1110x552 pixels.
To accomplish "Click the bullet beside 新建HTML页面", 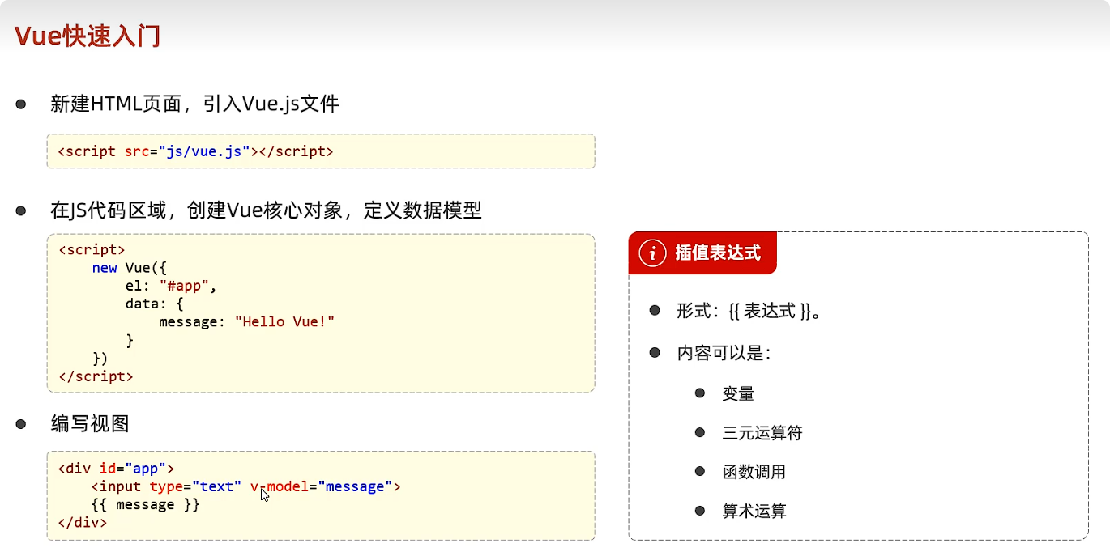I will (x=20, y=104).
